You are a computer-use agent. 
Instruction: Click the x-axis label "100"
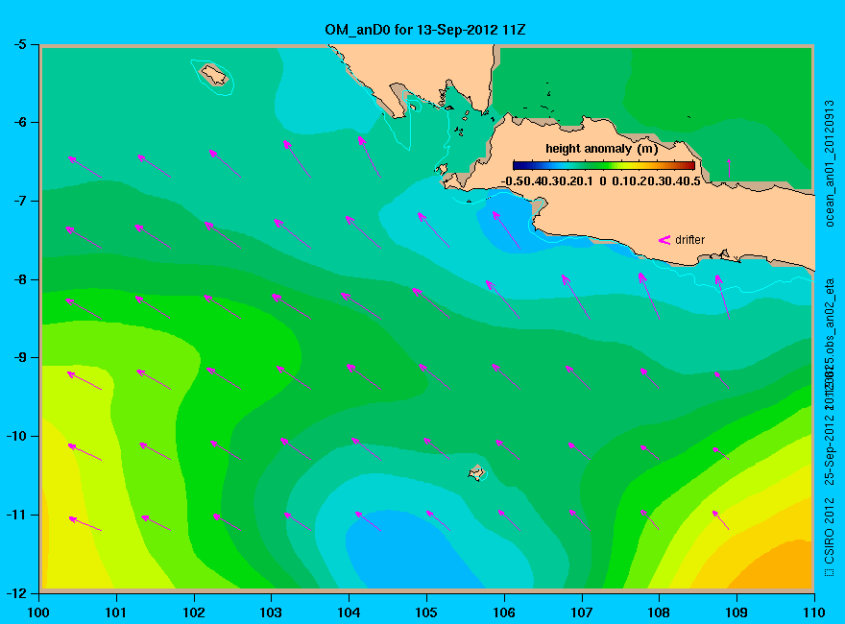point(38,612)
